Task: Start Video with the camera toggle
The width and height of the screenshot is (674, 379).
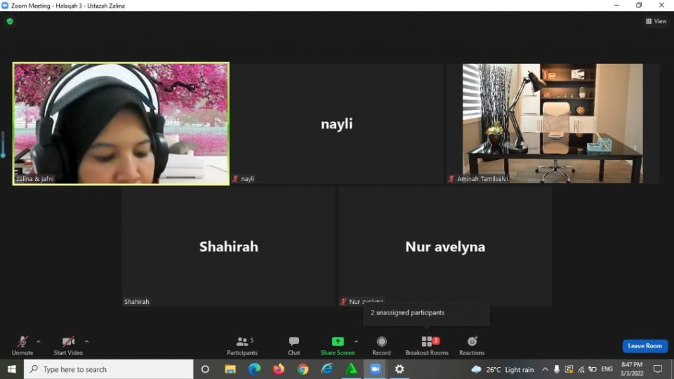Action: [x=68, y=345]
